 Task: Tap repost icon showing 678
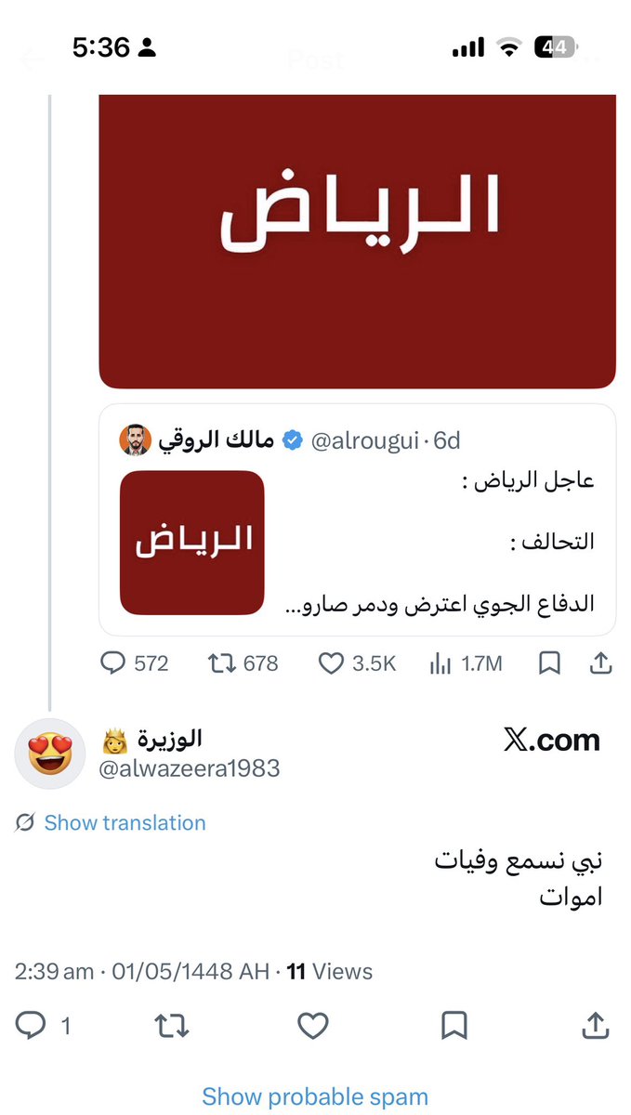tap(243, 663)
